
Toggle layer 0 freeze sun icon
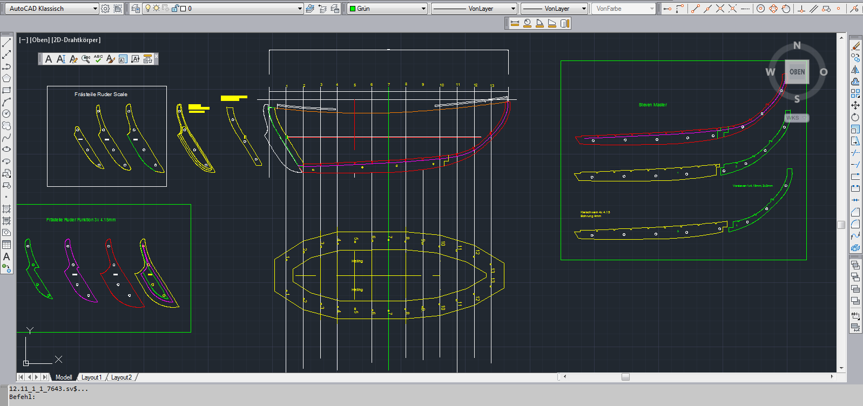coord(157,9)
